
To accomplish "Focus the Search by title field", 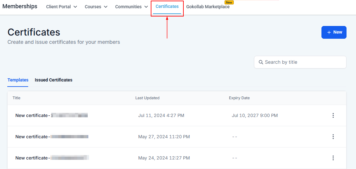I will click(x=302, y=62).
